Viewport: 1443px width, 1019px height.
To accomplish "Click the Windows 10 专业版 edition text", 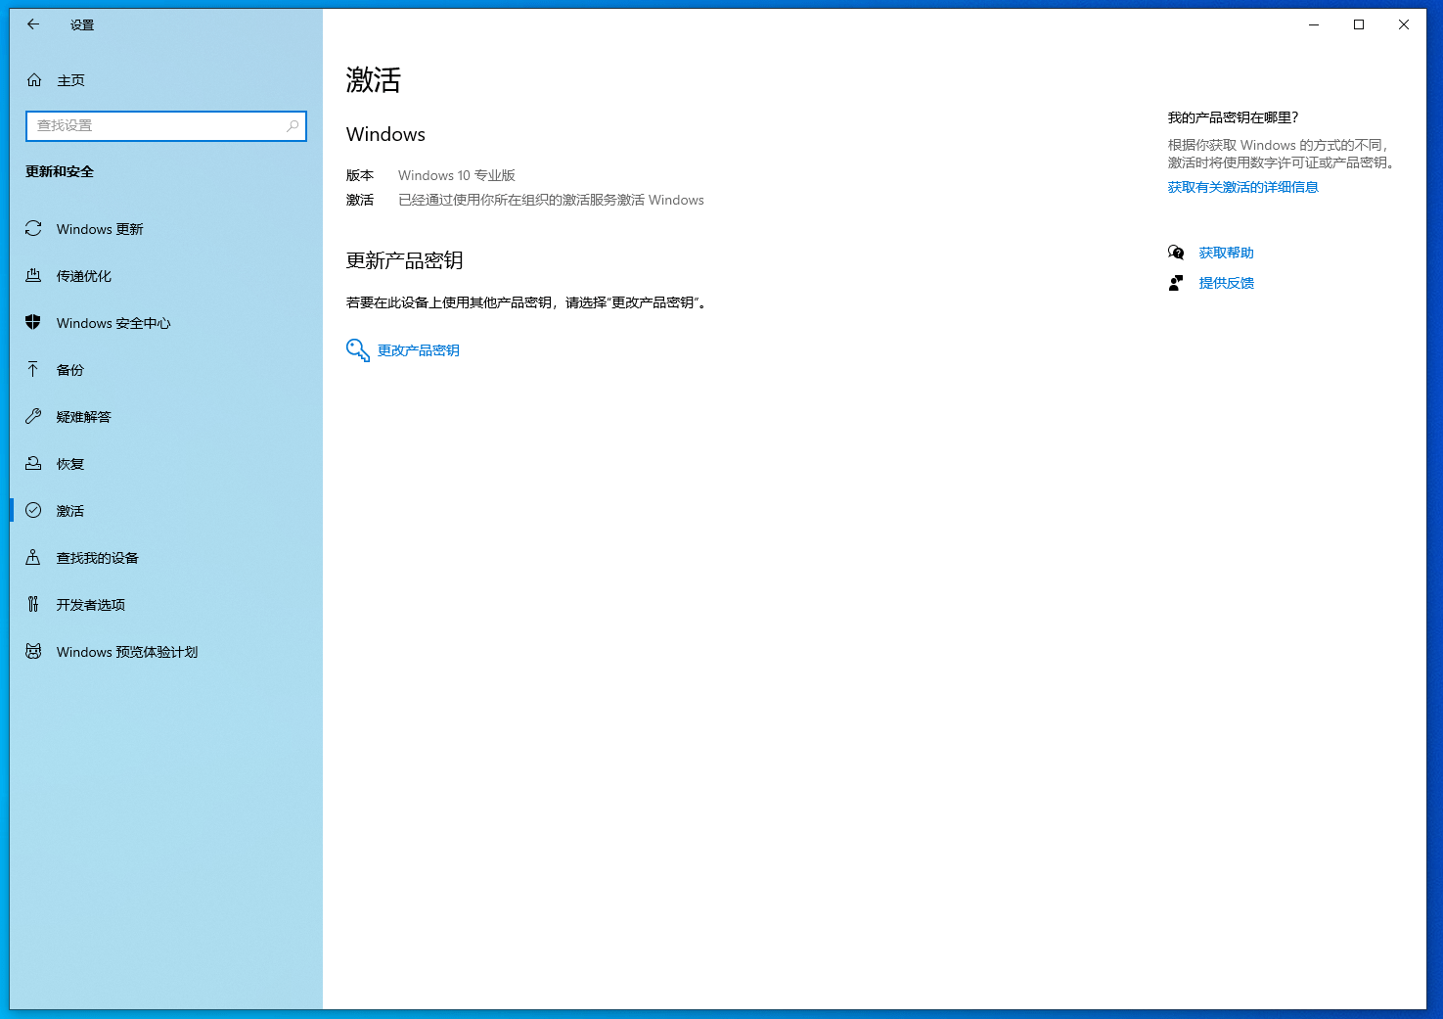I will (x=457, y=175).
